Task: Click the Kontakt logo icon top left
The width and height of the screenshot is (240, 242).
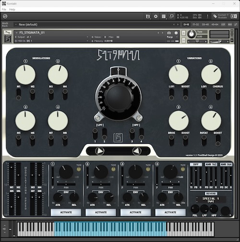Action: click(5, 16)
